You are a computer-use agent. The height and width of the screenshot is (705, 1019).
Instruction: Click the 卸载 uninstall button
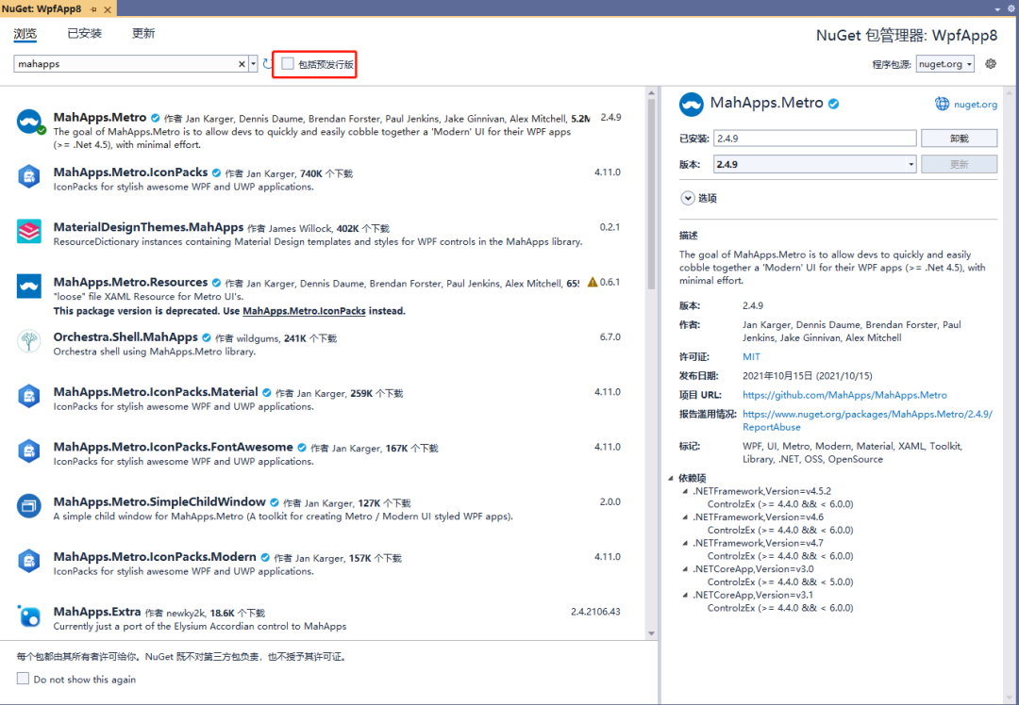(959, 139)
